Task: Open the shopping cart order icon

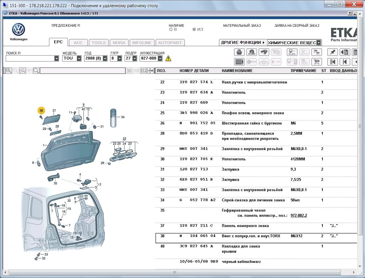Action: [316, 62]
